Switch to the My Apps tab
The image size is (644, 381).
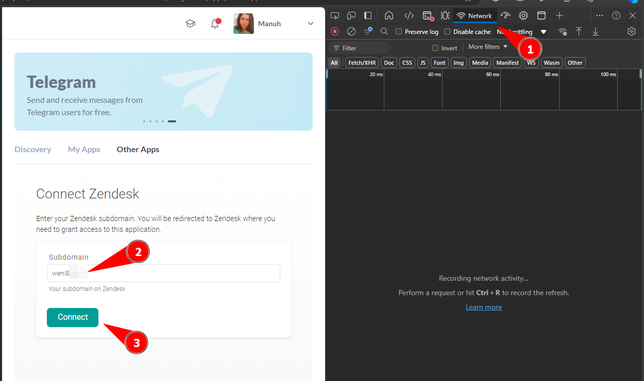click(x=84, y=150)
